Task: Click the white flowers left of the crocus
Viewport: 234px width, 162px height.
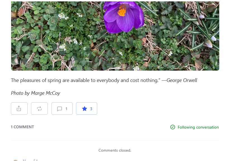Action: (x=63, y=16)
